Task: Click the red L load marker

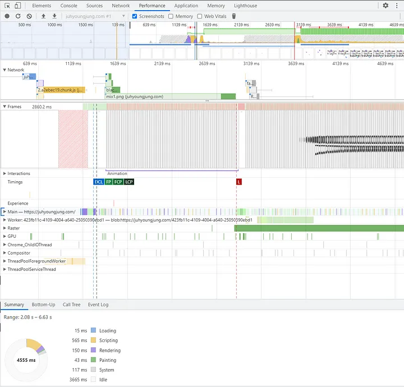Action: tap(239, 182)
